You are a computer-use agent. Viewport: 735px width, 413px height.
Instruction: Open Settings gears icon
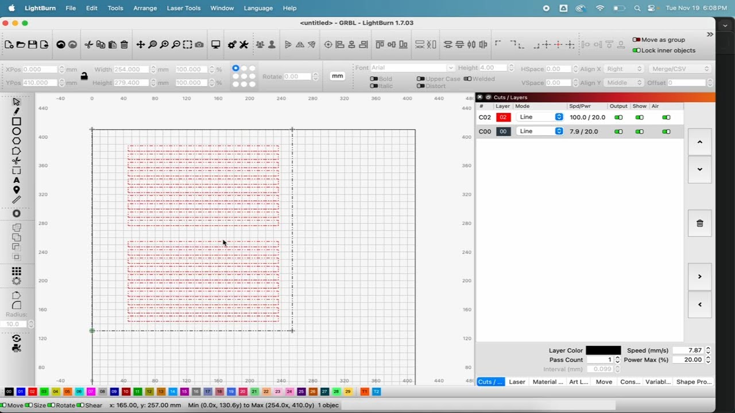coord(232,45)
